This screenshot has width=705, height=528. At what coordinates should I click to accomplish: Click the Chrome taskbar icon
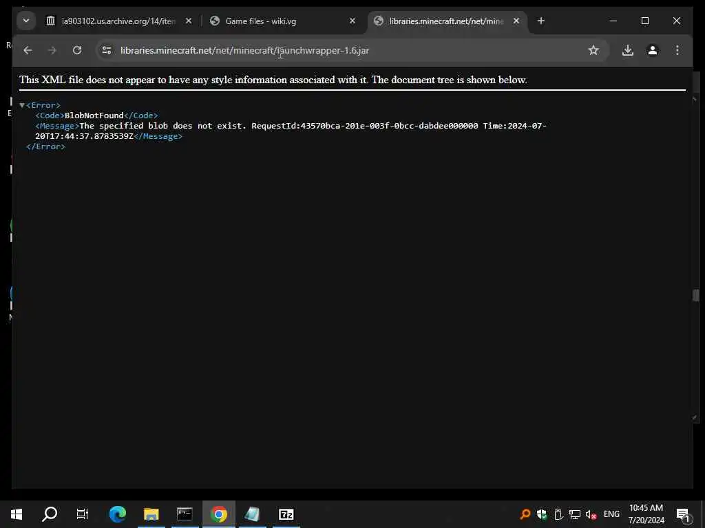218,514
